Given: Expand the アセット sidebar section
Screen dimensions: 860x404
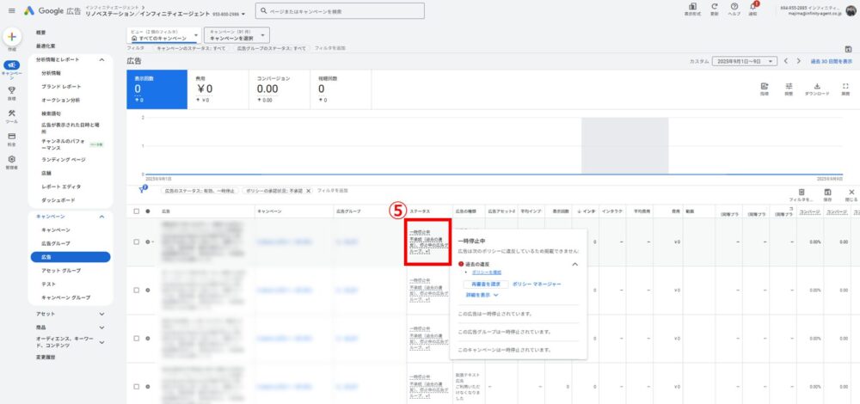Looking at the screenshot, I should pos(102,314).
